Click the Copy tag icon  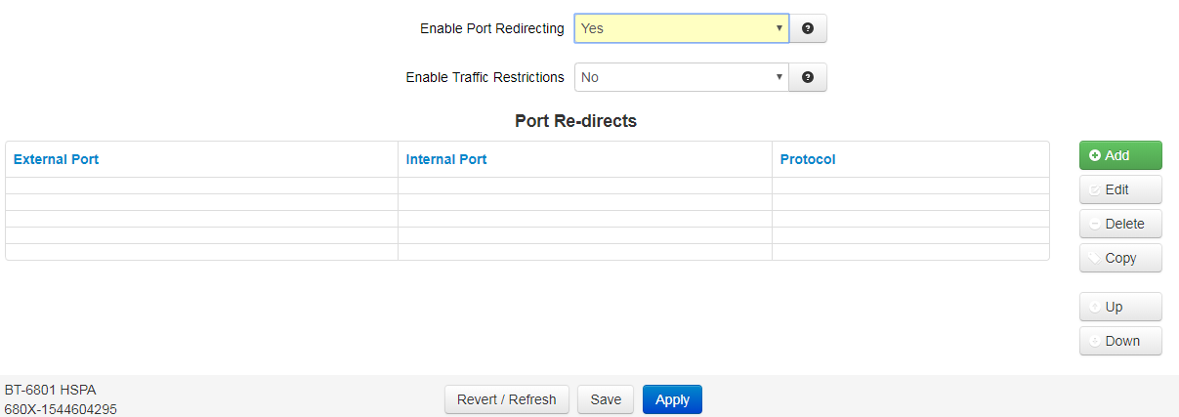coord(1095,258)
